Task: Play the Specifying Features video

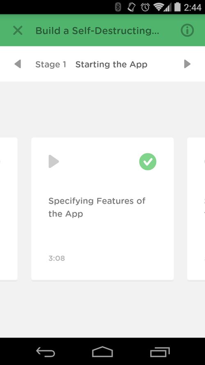Action: tap(54, 161)
